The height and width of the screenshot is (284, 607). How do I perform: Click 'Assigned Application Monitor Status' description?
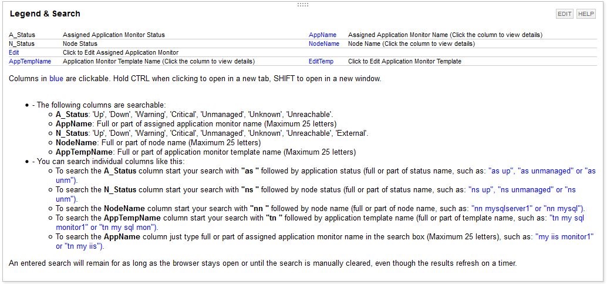pyautogui.click(x=114, y=35)
